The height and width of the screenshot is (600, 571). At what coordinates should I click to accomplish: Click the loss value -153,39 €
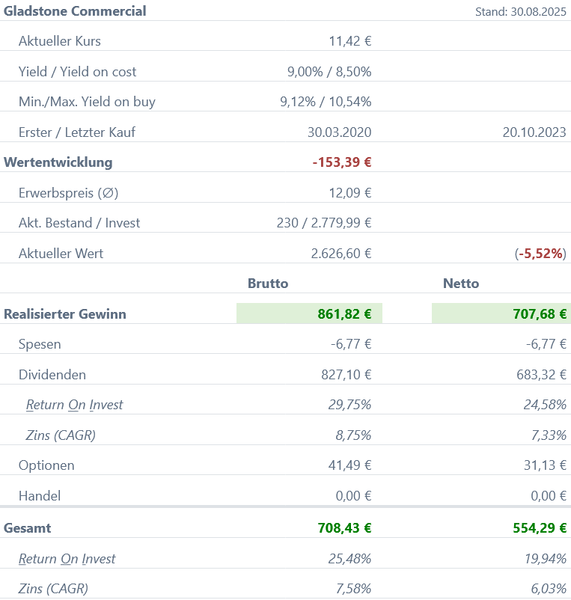[342, 162]
